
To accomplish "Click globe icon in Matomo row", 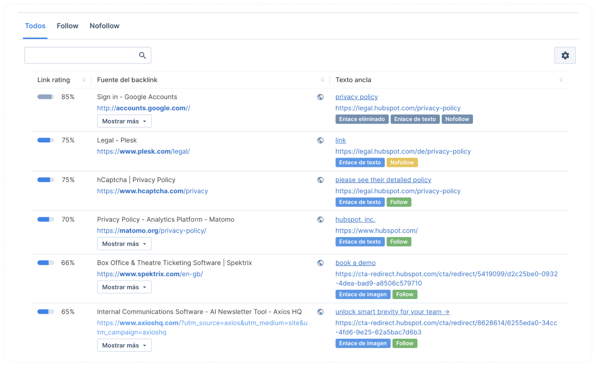I will (320, 220).
